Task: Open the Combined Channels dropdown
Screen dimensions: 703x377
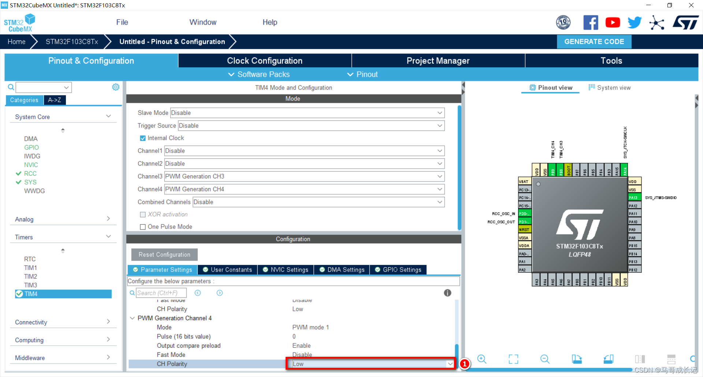Action: (x=319, y=202)
